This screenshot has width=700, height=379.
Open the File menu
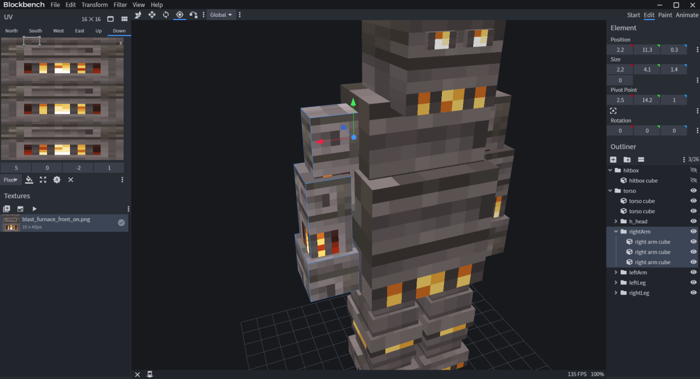coord(55,4)
